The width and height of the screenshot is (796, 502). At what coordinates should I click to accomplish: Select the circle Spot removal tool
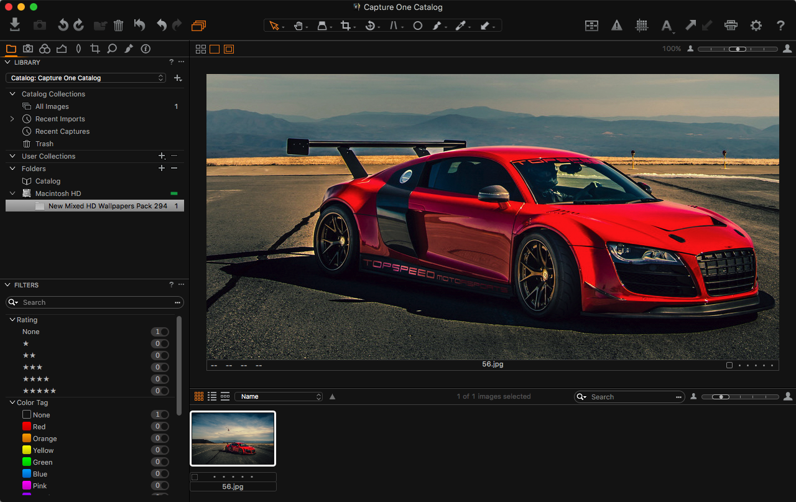[418, 26]
